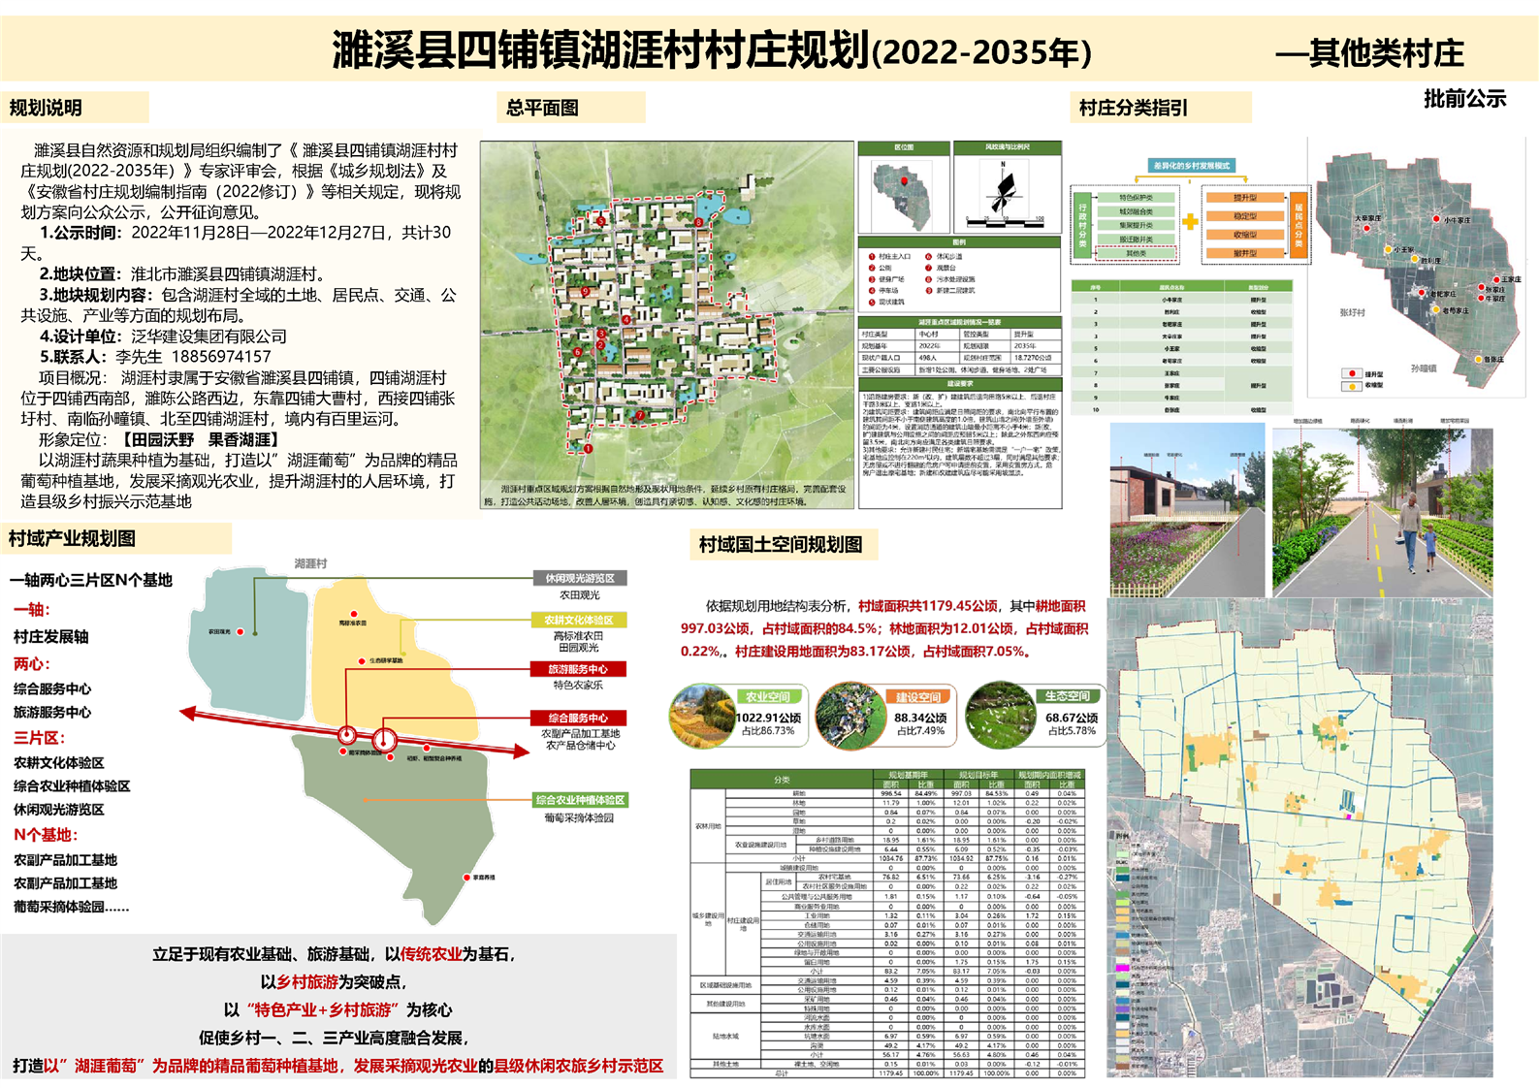Click the 图例 legend box of master plan
The image size is (1539, 1088).
click(x=959, y=272)
